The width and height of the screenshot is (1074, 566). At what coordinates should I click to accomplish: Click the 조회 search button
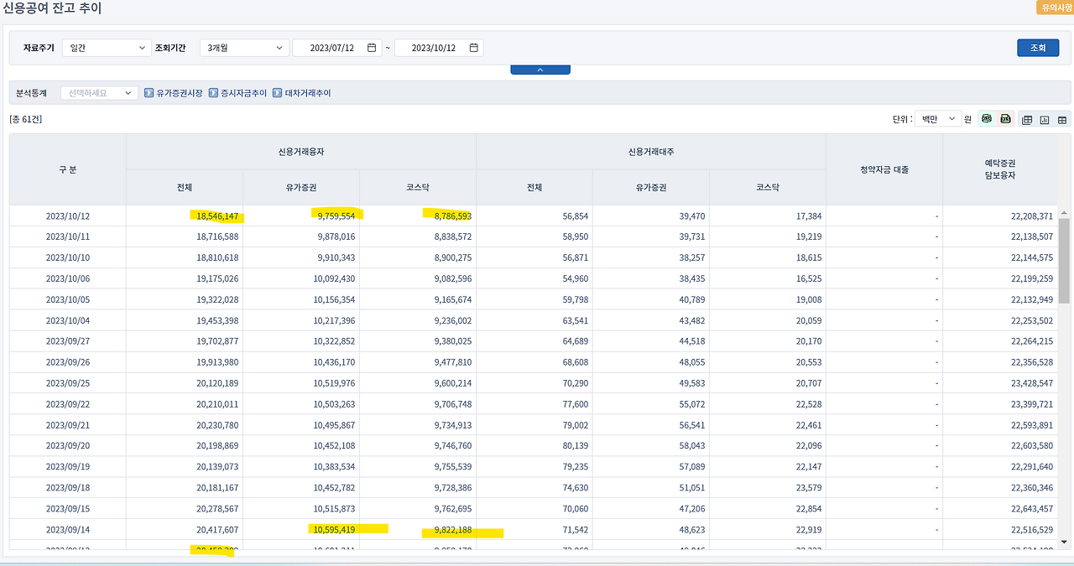click(x=1038, y=48)
